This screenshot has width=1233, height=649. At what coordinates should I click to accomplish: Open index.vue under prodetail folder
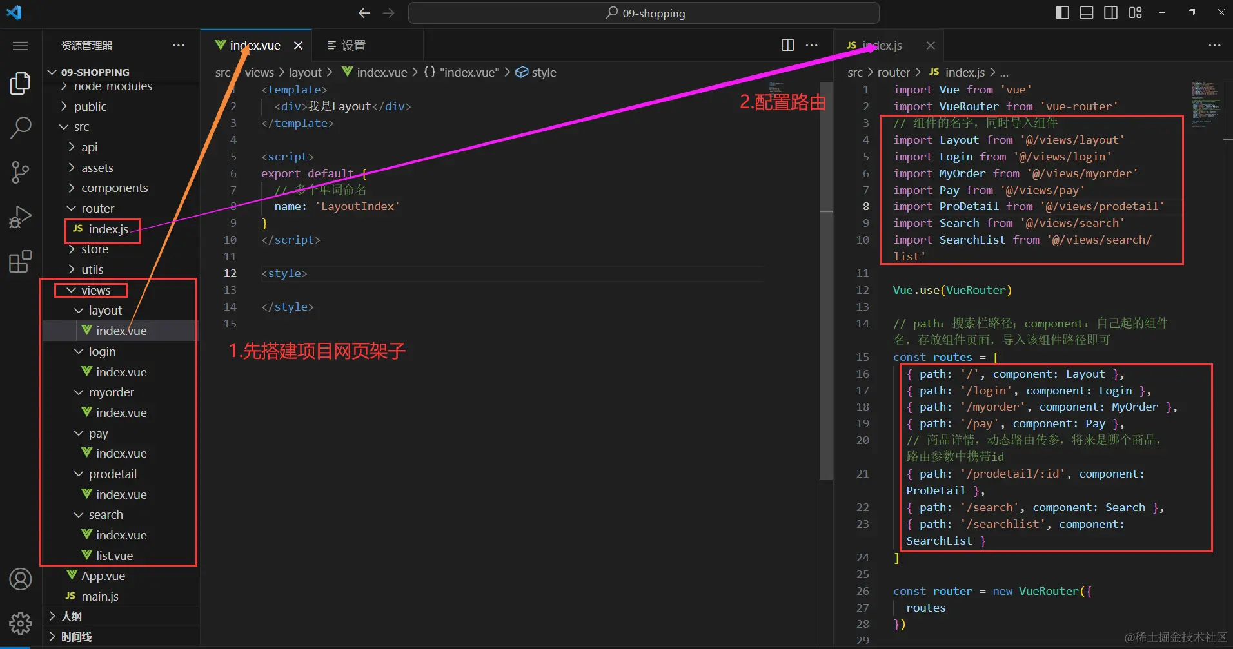[x=121, y=495]
